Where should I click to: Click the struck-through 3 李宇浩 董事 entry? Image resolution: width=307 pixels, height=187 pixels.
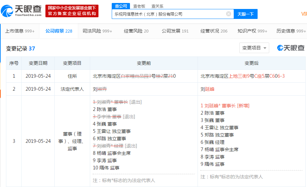[114, 117]
